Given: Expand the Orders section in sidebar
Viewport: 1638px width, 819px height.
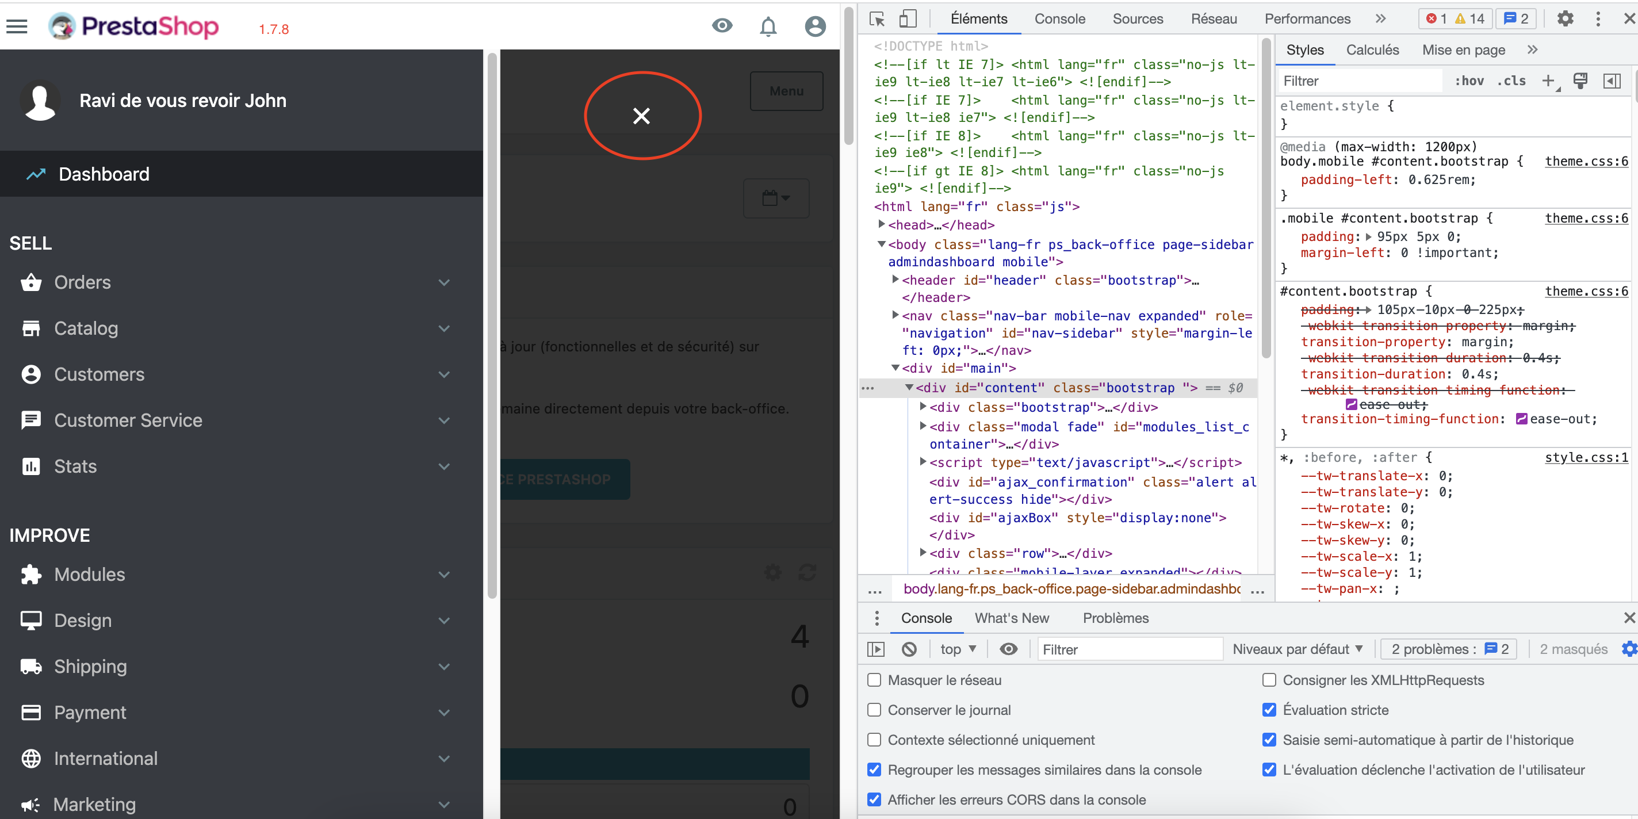Looking at the screenshot, I should [444, 283].
